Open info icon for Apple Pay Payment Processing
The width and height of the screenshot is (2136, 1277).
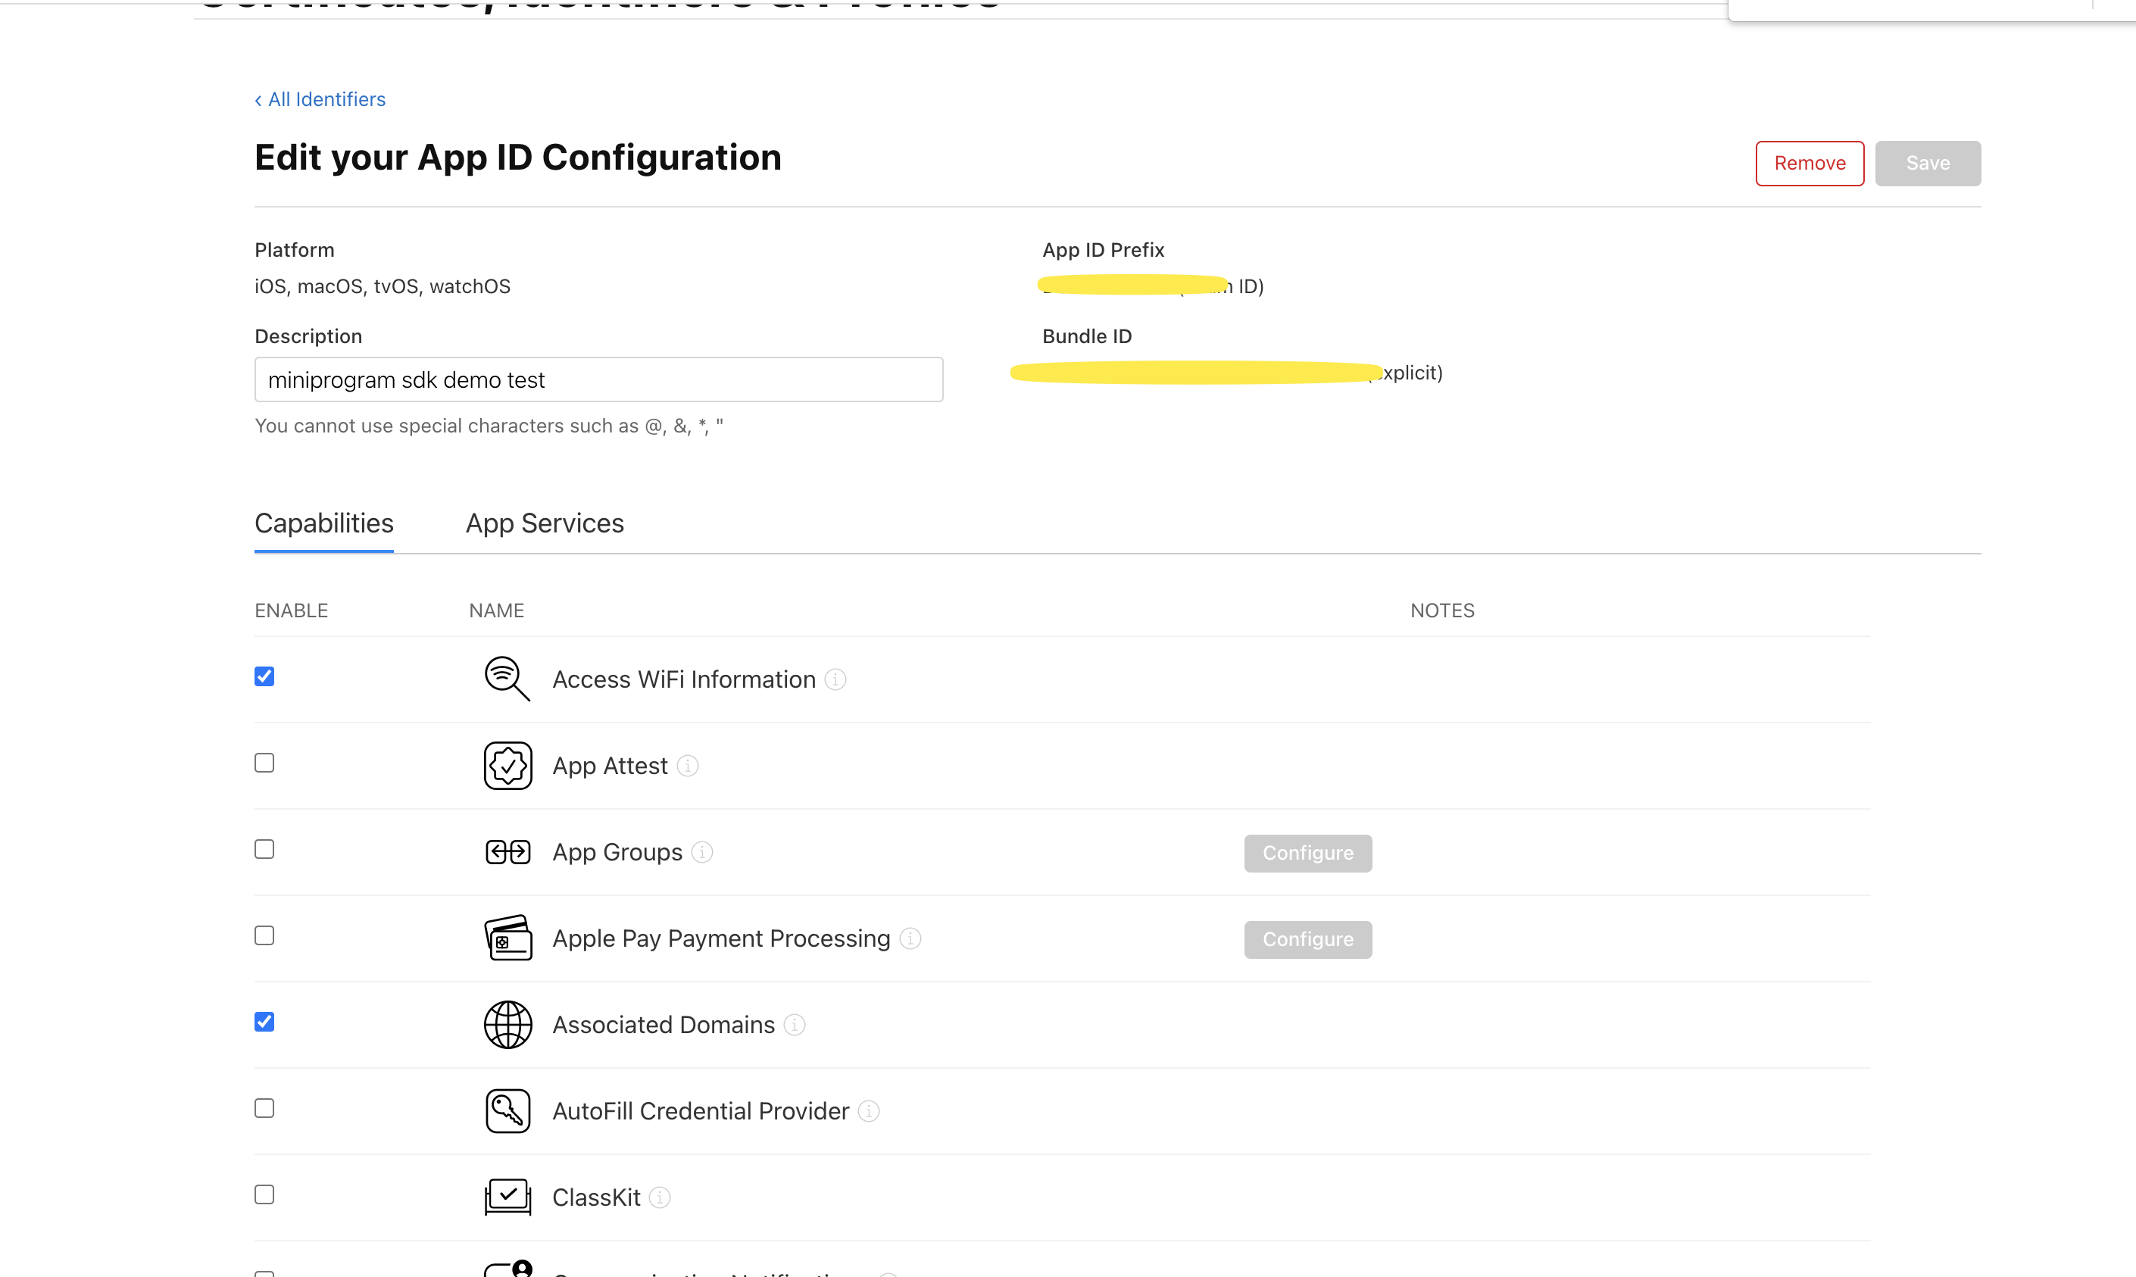tap(910, 939)
